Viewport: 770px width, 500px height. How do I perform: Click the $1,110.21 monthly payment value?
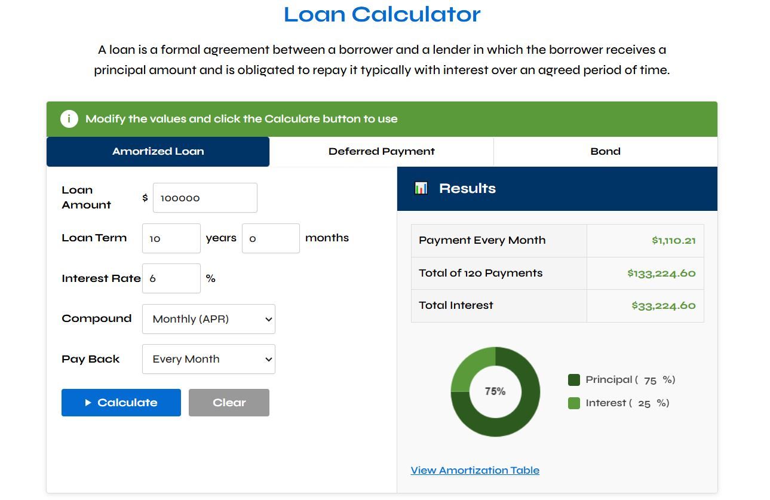click(x=674, y=241)
